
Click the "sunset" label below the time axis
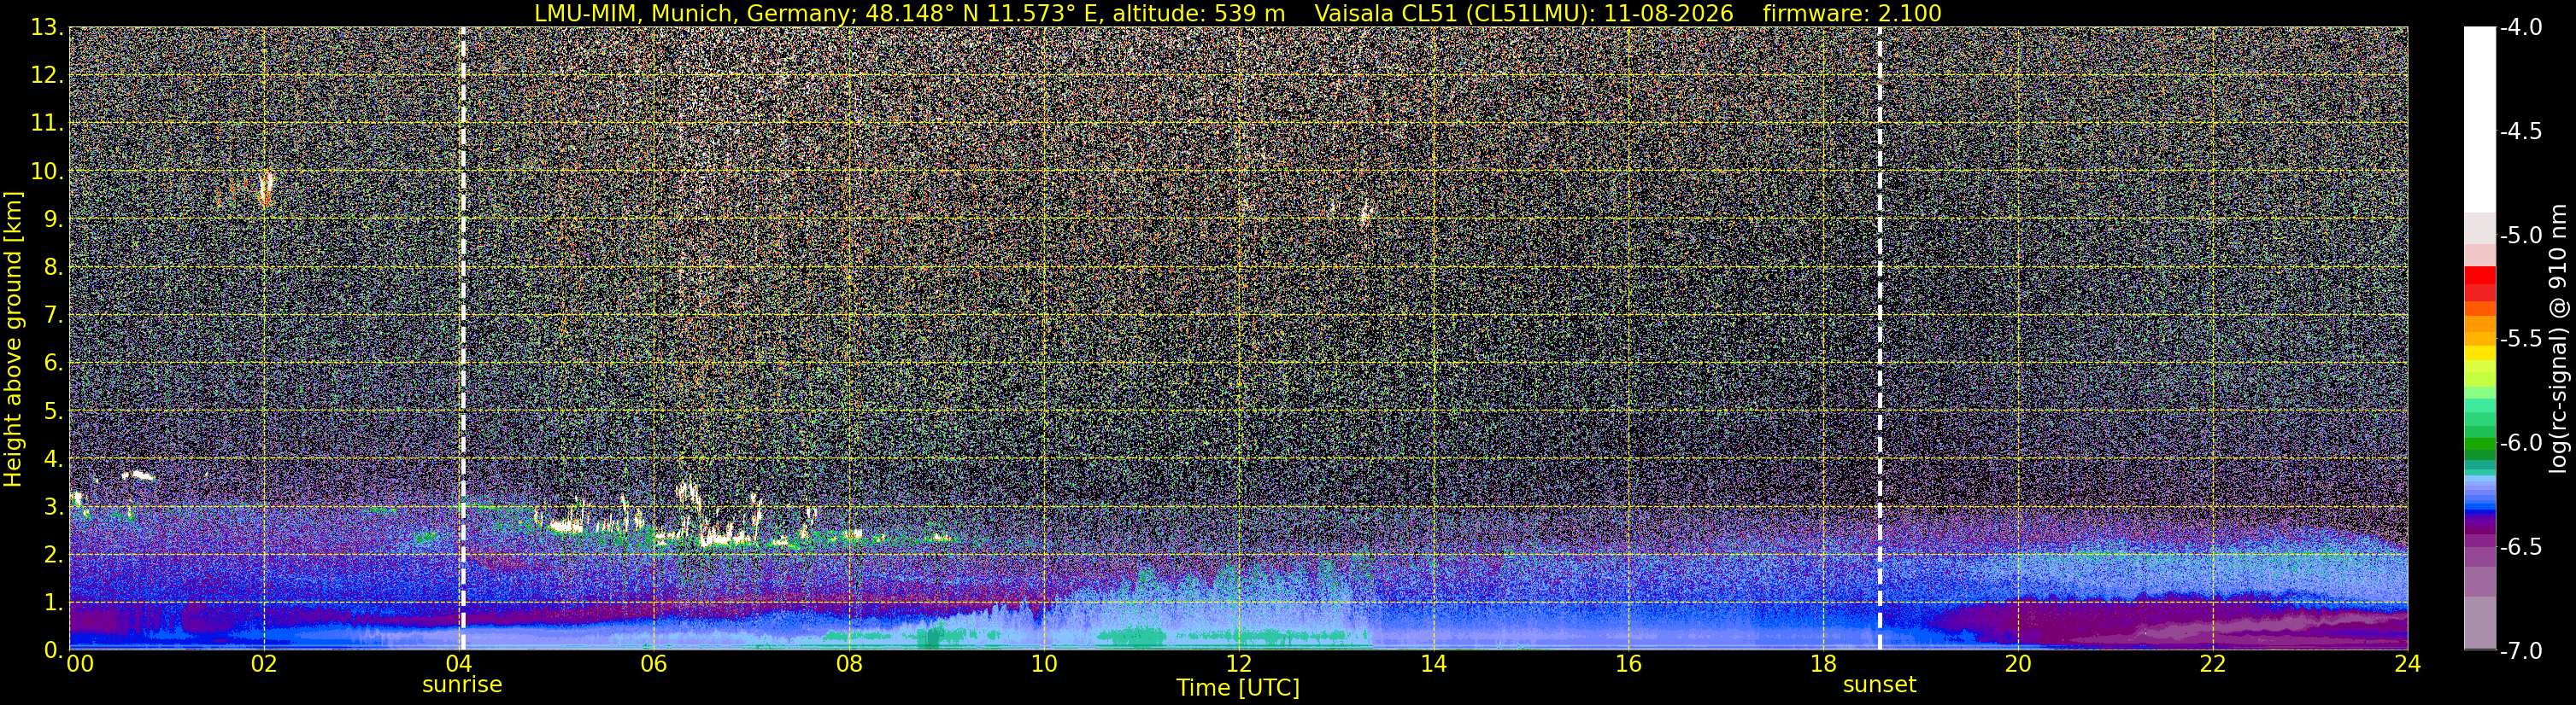(x=1880, y=684)
